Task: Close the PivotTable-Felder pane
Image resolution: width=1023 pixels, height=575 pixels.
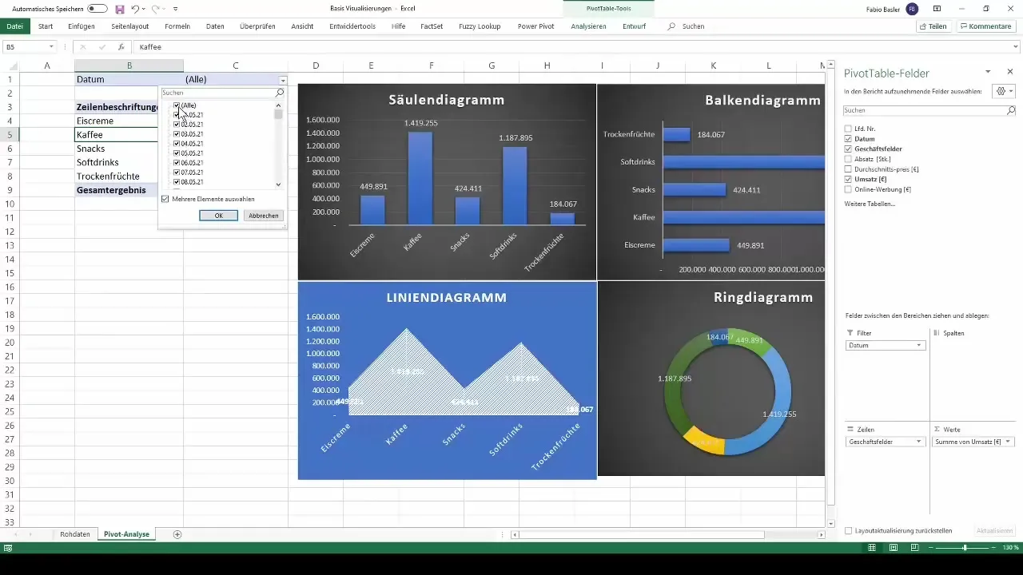Action: [1010, 72]
